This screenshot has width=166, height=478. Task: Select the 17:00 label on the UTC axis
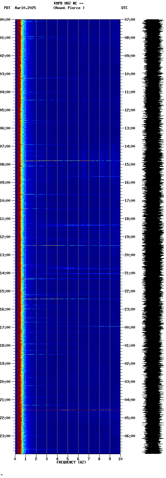click(130, 201)
